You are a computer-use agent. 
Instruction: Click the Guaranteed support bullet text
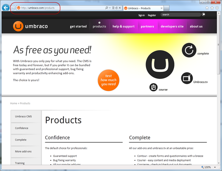[x=65, y=156]
